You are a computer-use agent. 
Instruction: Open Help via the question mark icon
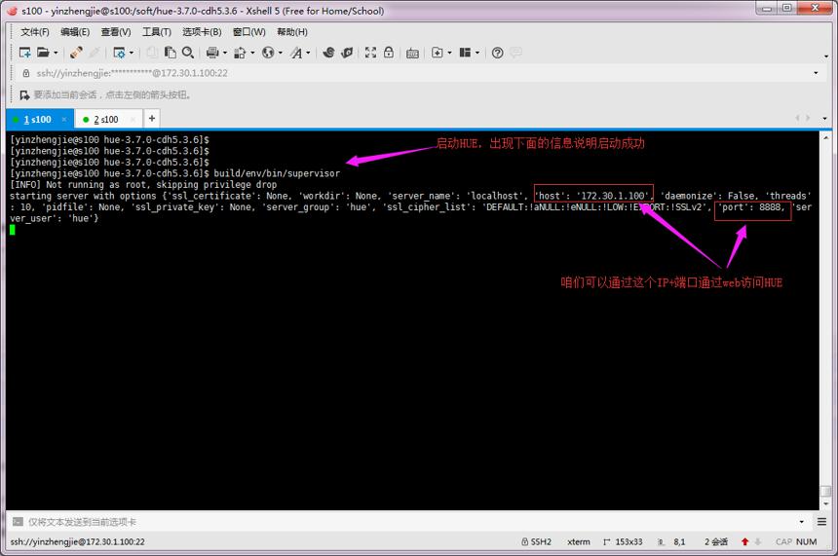point(498,53)
